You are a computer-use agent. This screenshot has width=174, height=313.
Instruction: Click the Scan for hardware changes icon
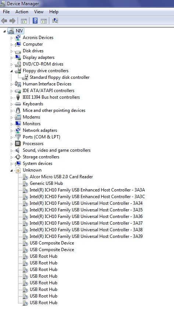click(55, 21)
